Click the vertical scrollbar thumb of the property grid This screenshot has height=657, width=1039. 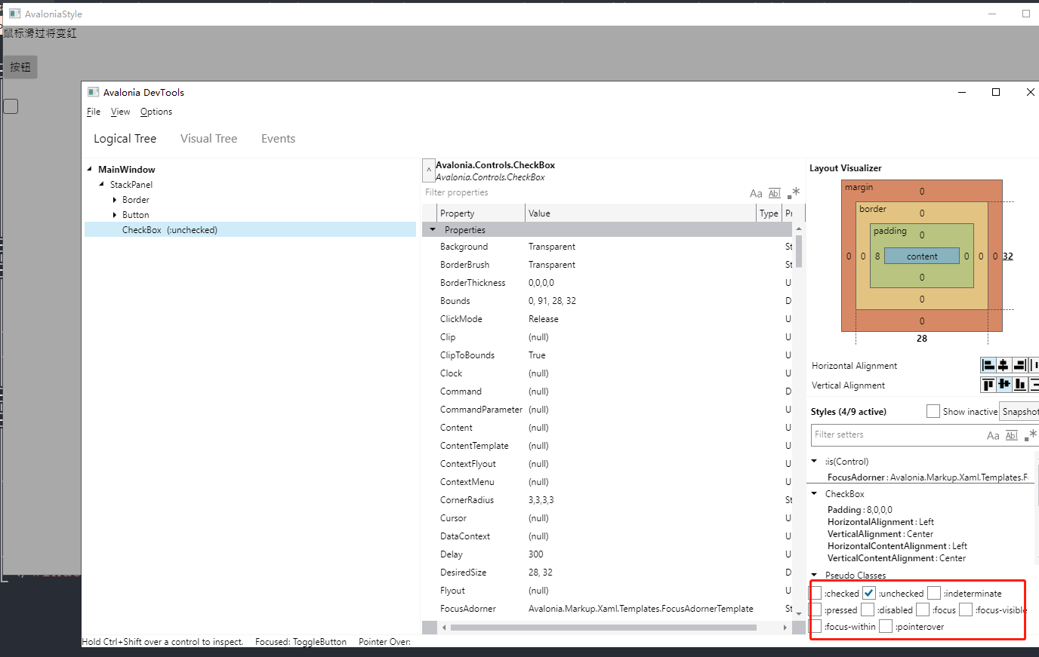click(799, 252)
